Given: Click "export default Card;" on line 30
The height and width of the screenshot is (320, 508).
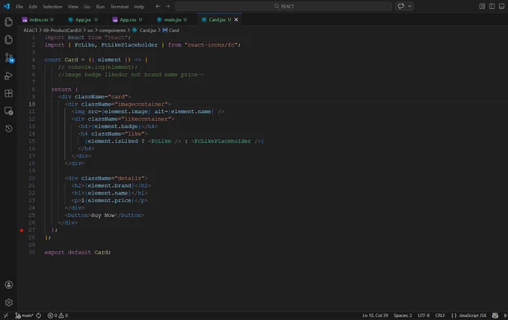Looking at the screenshot, I should click(x=78, y=252).
